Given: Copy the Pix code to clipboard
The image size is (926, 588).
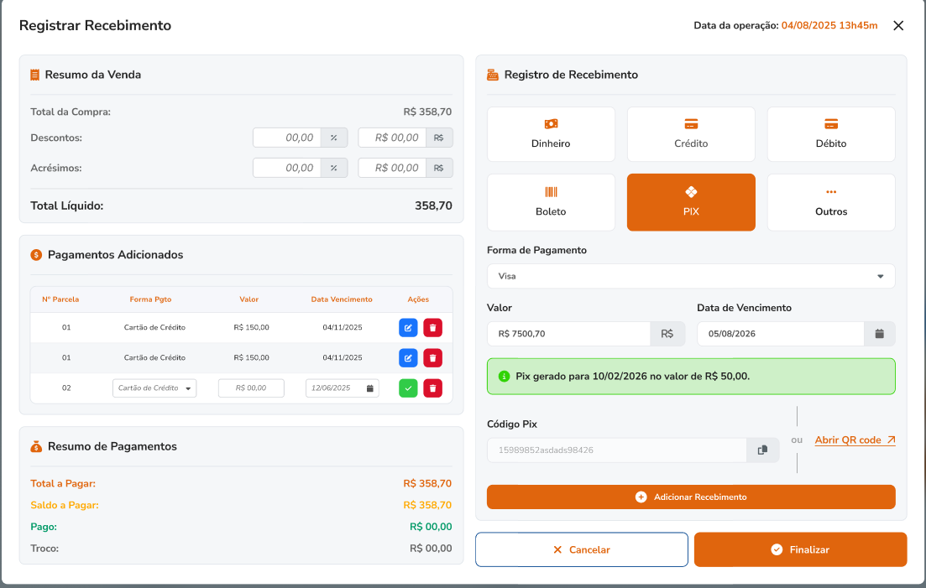Looking at the screenshot, I should tap(762, 450).
